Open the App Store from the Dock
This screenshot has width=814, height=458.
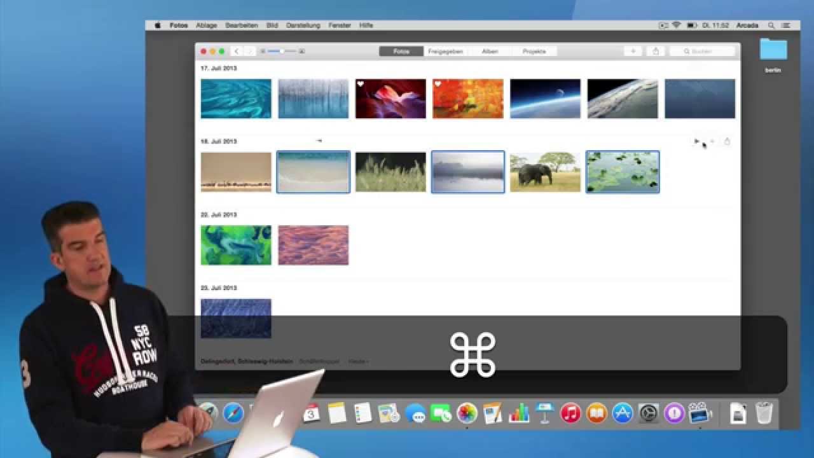623,413
